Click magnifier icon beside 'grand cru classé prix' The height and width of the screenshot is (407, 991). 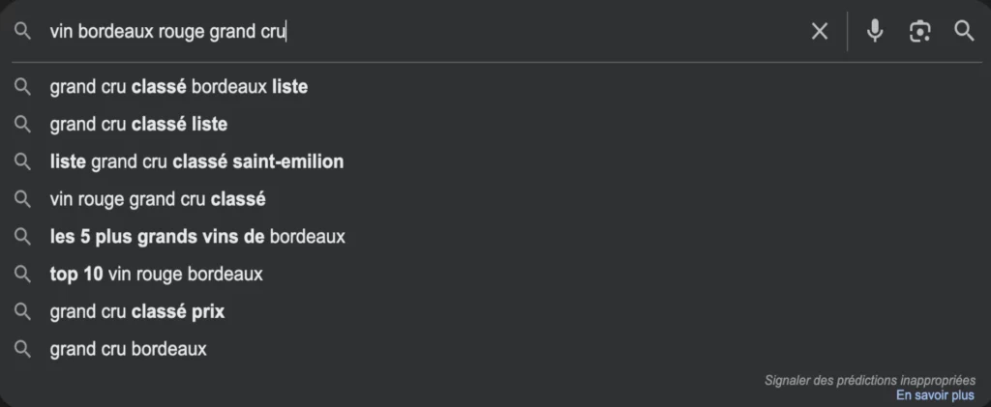click(23, 311)
